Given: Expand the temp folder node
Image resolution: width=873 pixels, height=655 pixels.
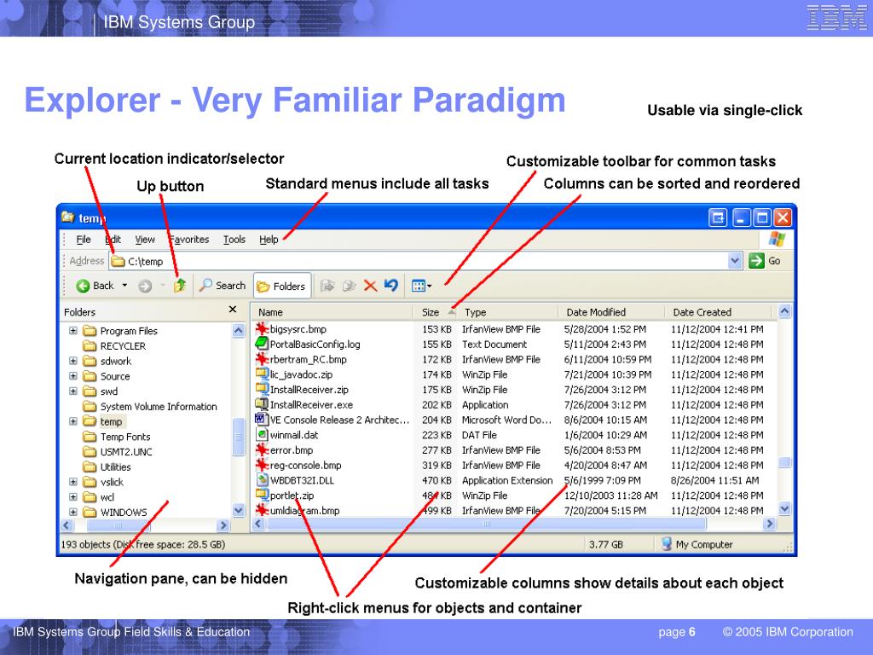Looking at the screenshot, I should point(73,421).
